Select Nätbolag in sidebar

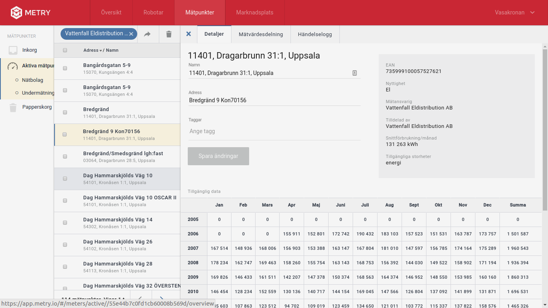click(x=32, y=80)
